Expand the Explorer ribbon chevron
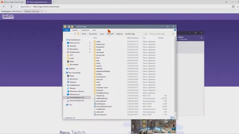Screen dimensions: 239x134 (x=172, y=30)
